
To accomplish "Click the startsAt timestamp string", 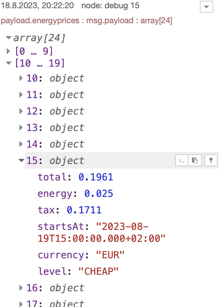I will click(101, 232).
